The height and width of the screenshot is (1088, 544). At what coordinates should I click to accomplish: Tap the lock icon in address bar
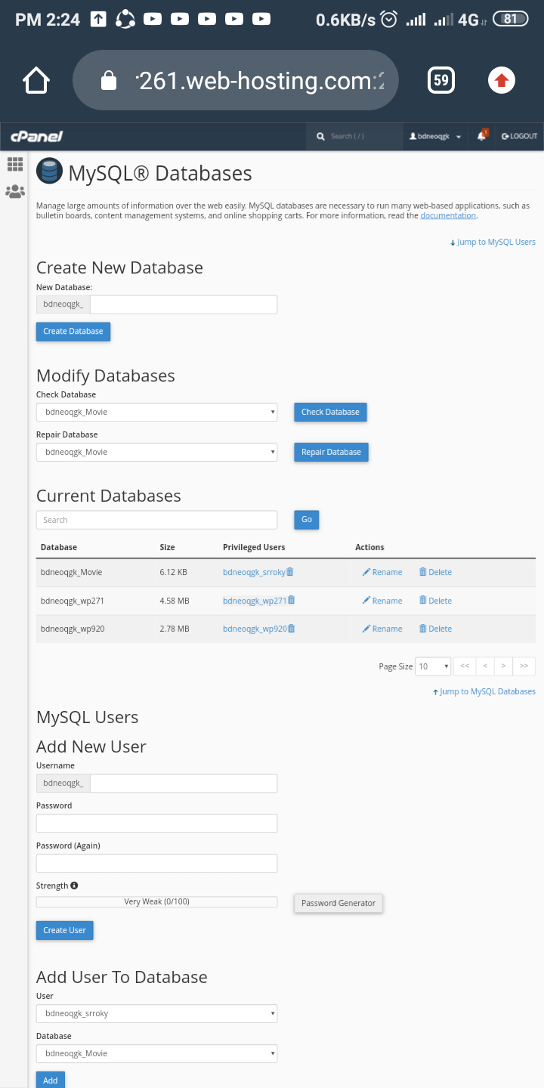click(x=110, y=80)
